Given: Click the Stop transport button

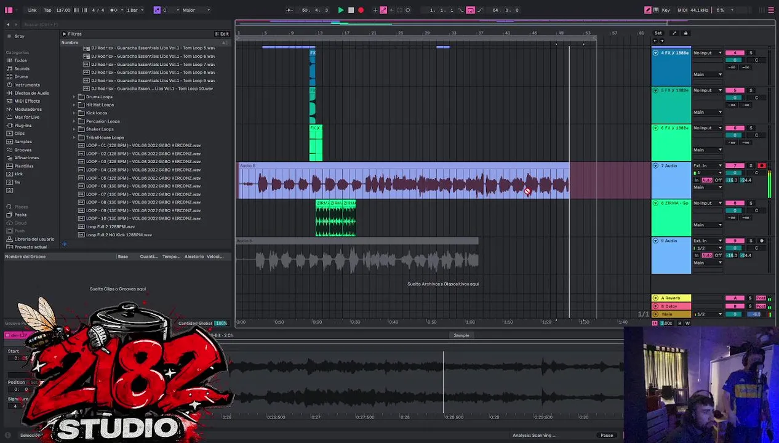Looking at the screenshot, I should pyautogui.click(x=351, y=10).
